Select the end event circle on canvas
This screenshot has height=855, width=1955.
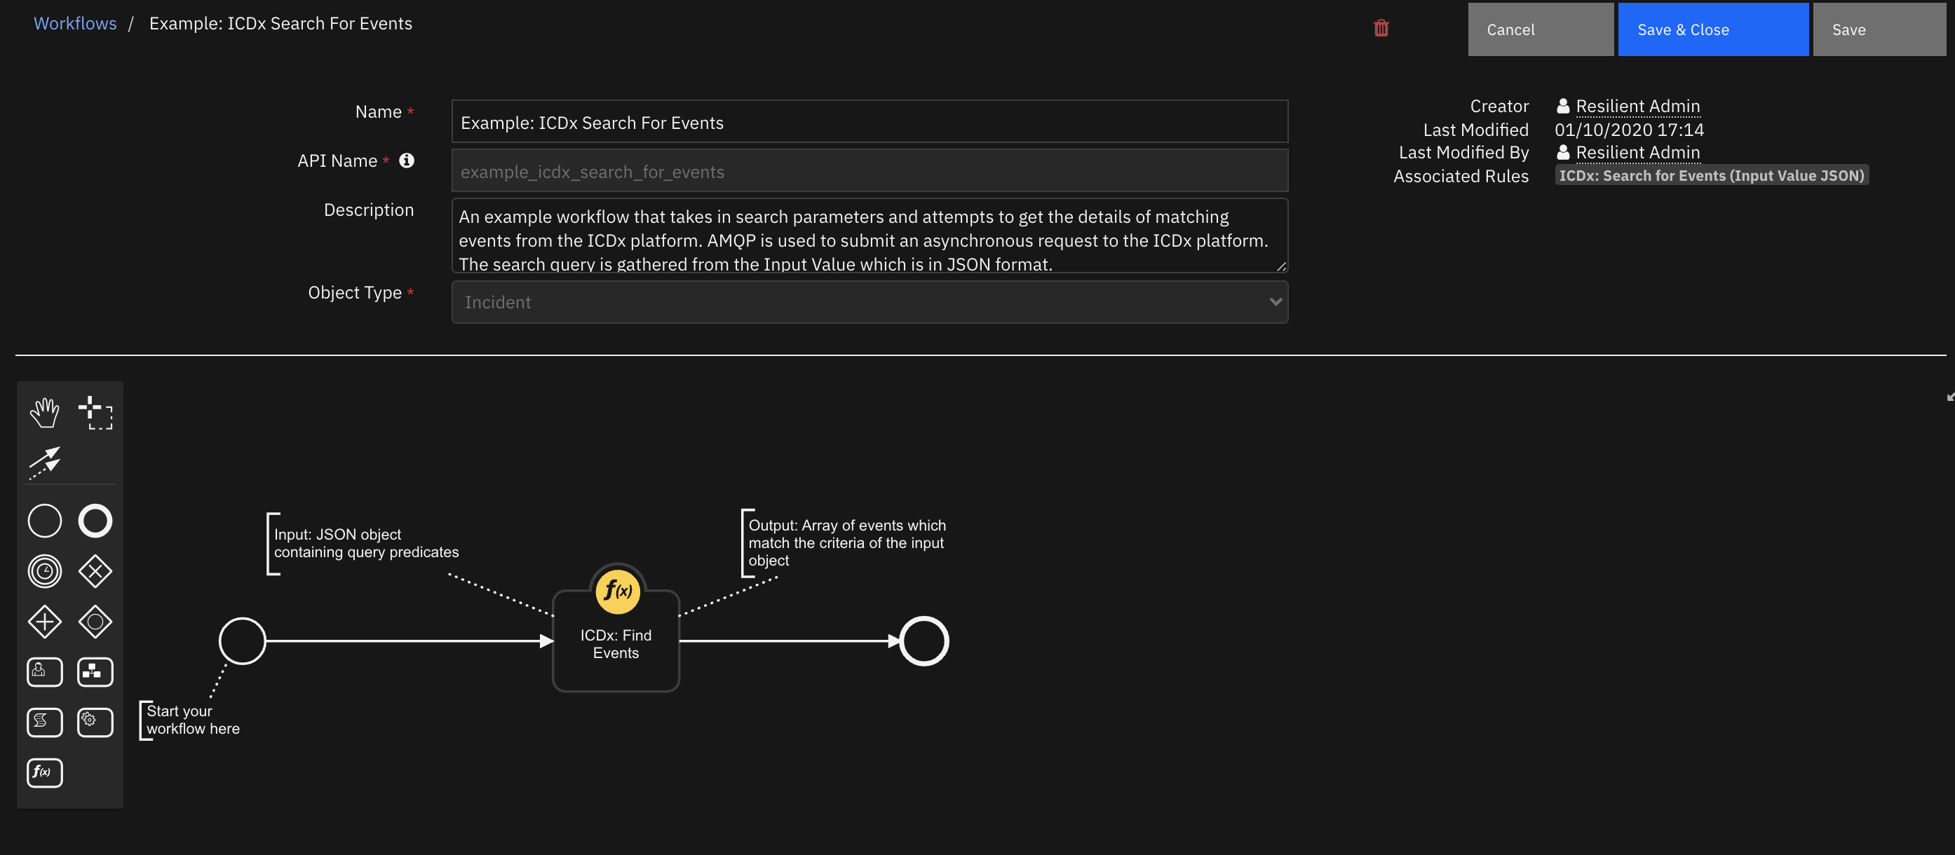coord(924,641)
